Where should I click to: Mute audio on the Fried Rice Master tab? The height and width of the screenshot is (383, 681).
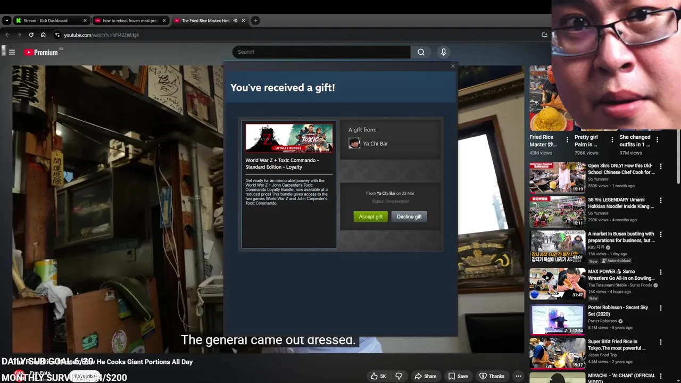pyautogui.click(x=235, y=21)
